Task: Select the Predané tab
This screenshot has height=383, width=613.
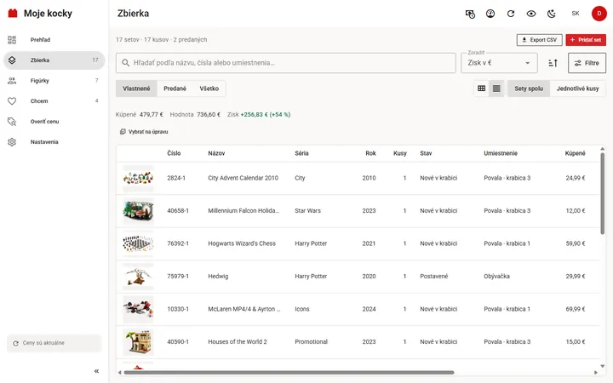Action: coord(175,89)
